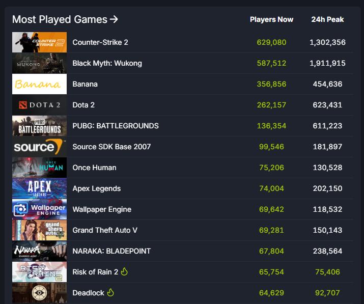Click the 99,546 players now value
Image resolution: width=364 pixels, height=304 pixels.
tap(272, 147)
